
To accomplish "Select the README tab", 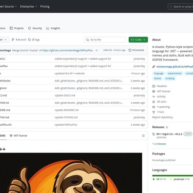I will pyautogui.click(x=3, y=135).
